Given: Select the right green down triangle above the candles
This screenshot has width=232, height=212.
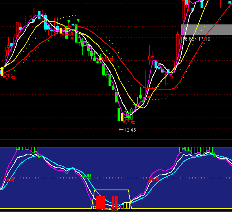Looking at the screenshot, I should 78,20.
